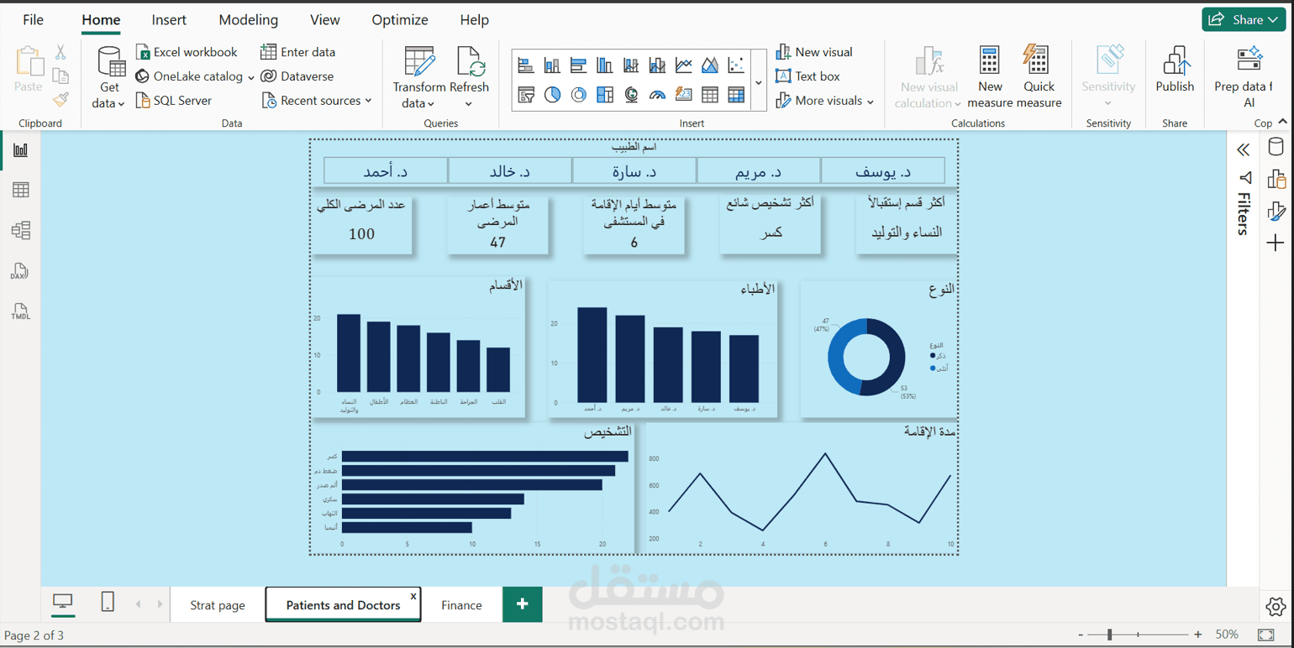The image size is (1294, 648).
Task: Switch to Table view in sidebar
Action: (21, 191)
